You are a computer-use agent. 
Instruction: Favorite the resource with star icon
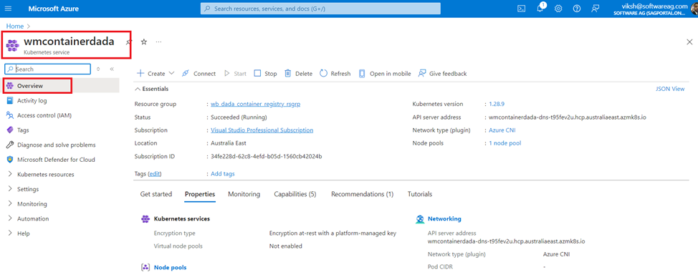(144, 42)
